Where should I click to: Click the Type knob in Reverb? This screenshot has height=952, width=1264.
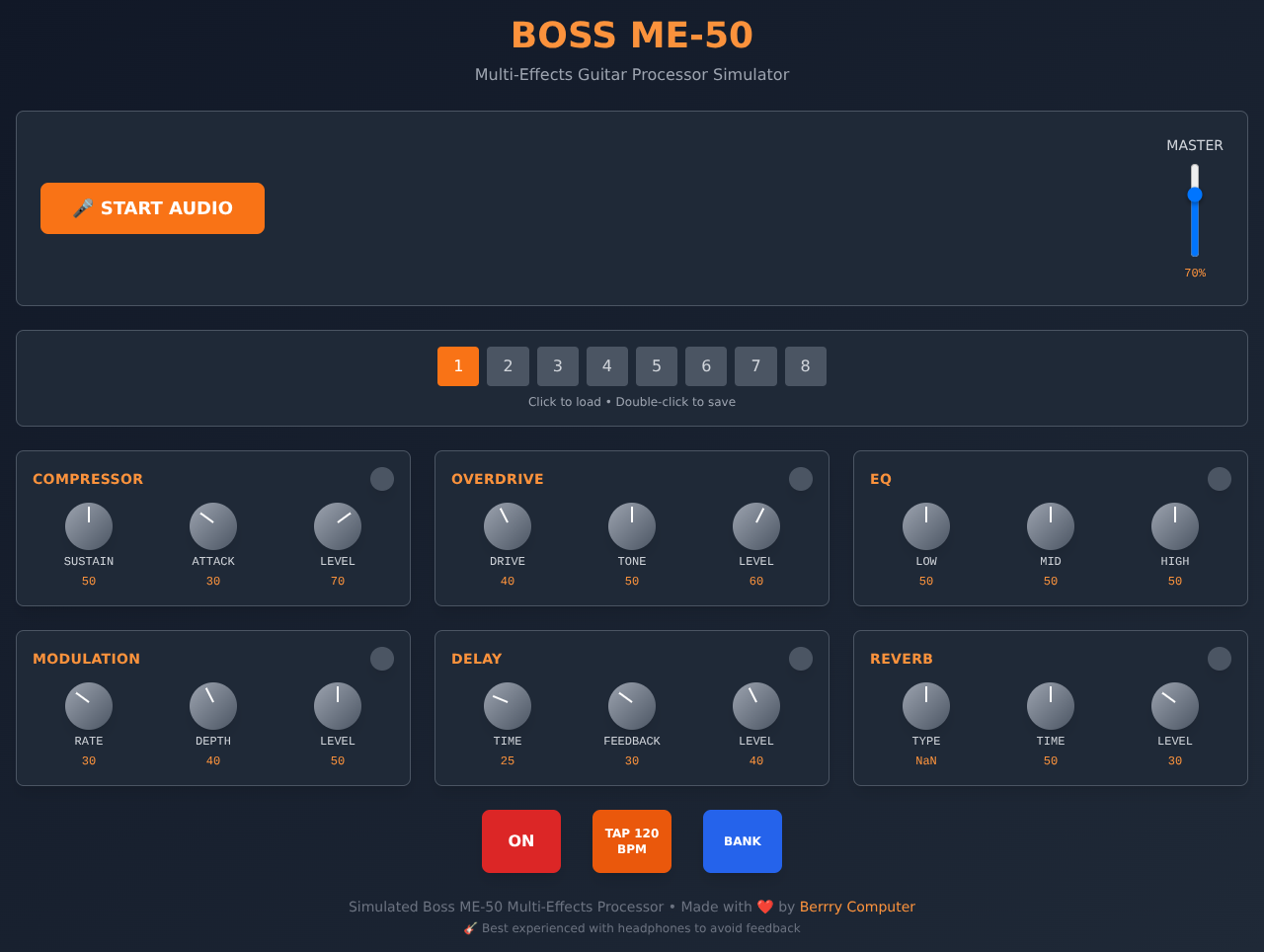926,705
